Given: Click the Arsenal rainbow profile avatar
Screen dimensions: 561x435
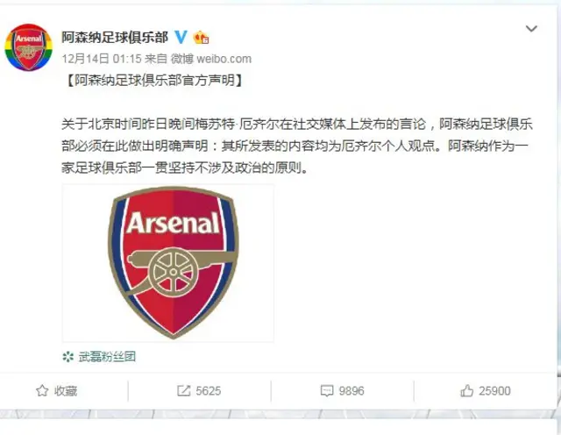Looking at the screenshot, I should tap(28, 46).
